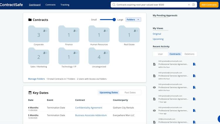
Task: Open the Real Estate folder
Action: click(x=129, y=34)
